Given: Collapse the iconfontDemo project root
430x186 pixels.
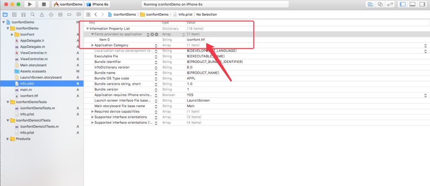Looking at the screenshot, I should click(x=3, y=22).
